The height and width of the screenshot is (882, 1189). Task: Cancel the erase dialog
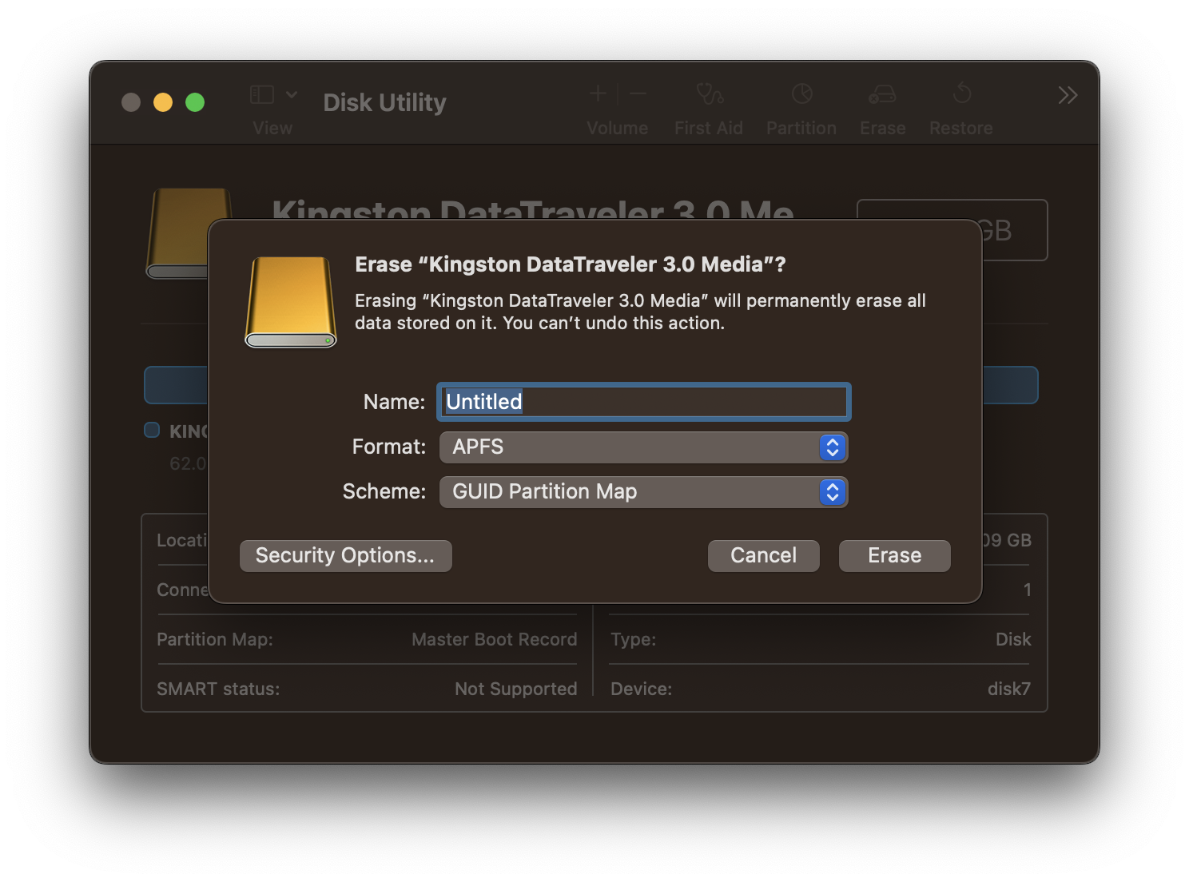[x=763, y=555]
